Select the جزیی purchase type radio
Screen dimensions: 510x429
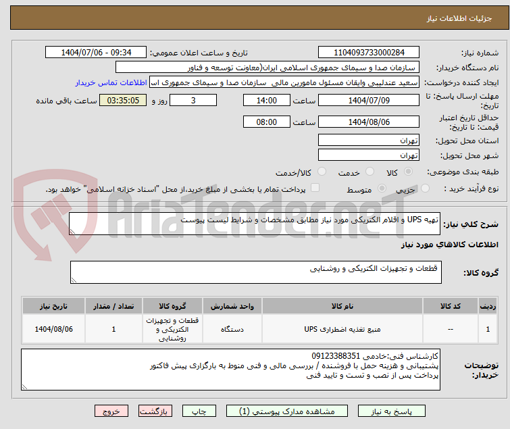coord(425,188)
